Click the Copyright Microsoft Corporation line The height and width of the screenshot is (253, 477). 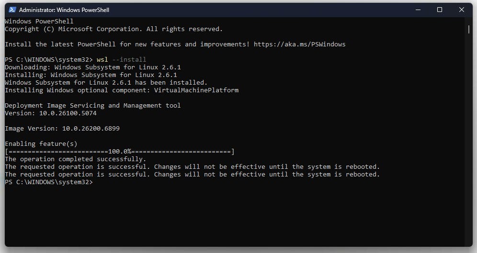[114, 29]
